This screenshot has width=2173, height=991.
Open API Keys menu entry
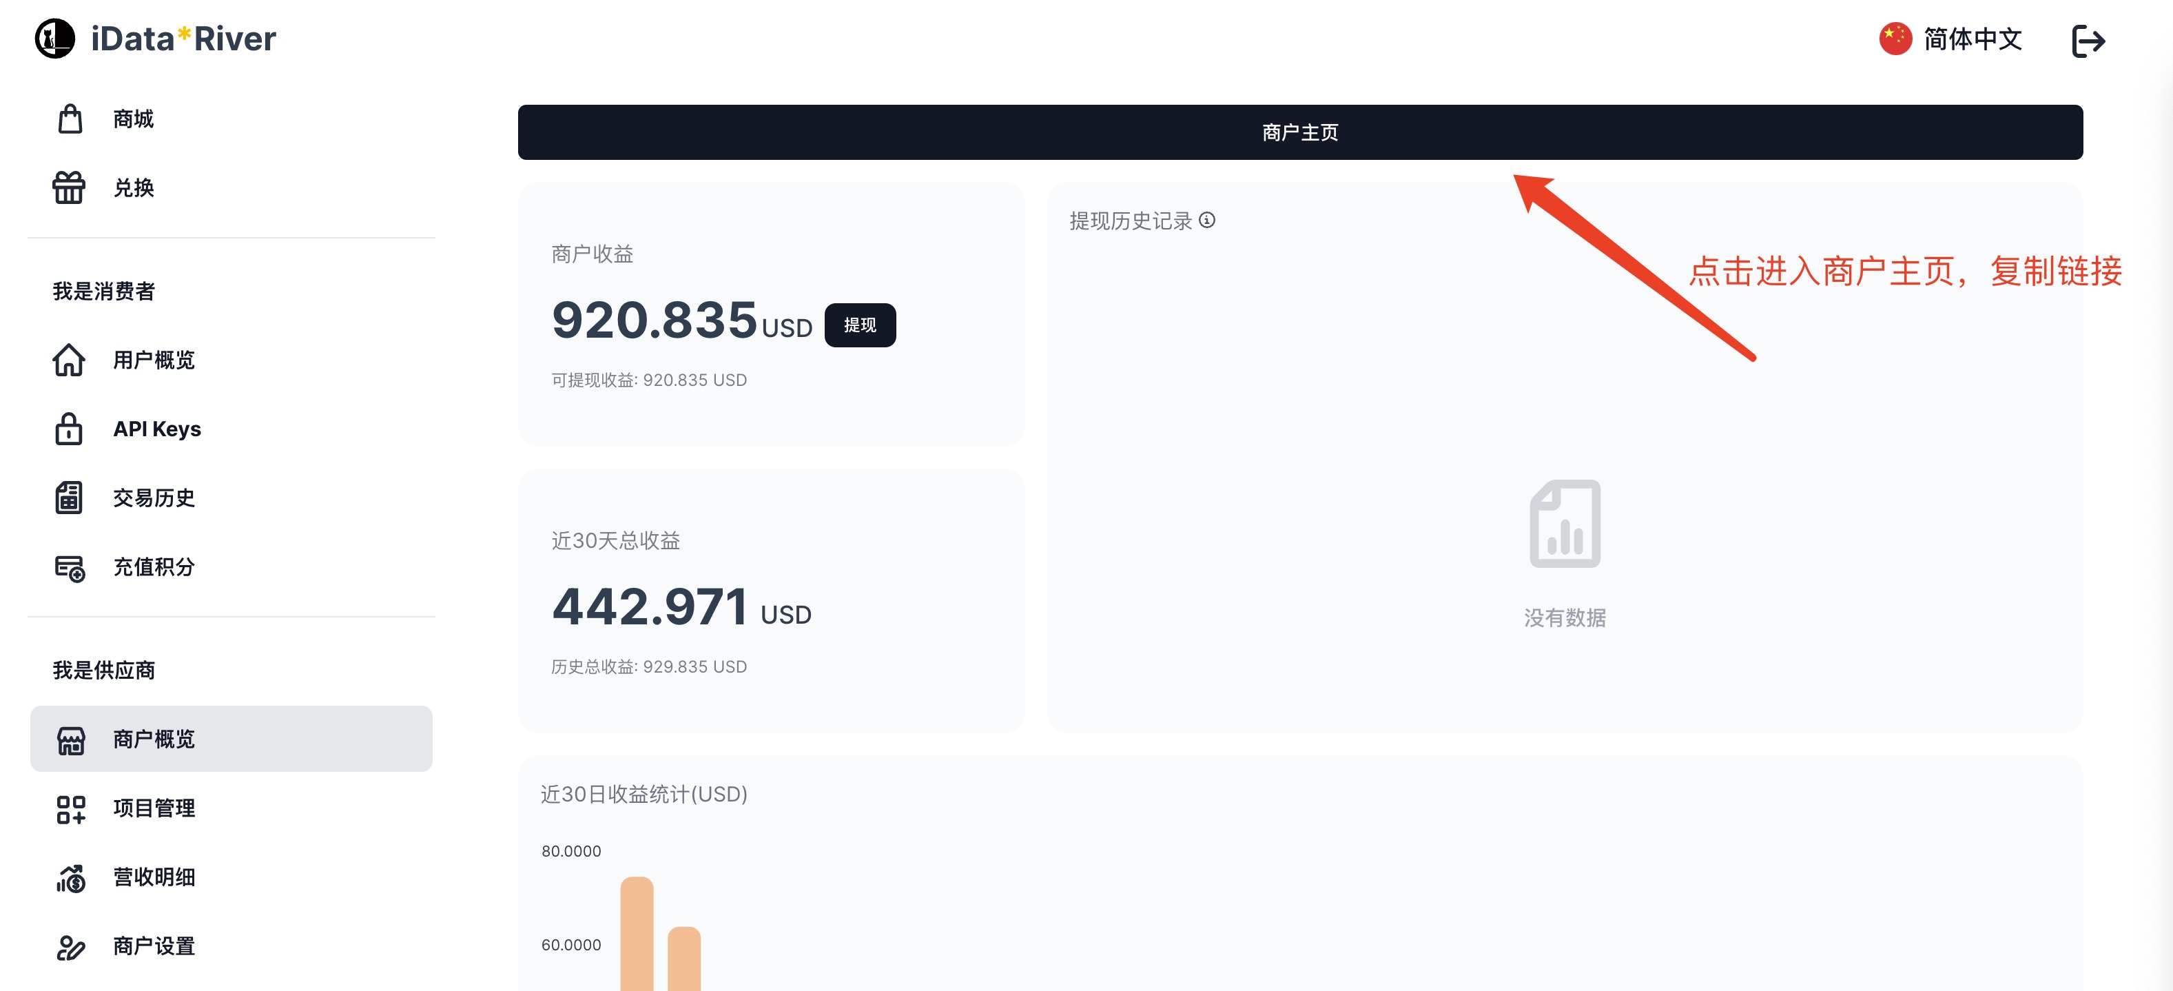click(231, 429)
